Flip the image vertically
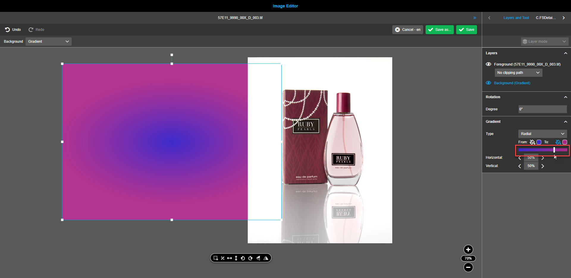Screen dimensions: 571x278 tap(258, 258)
